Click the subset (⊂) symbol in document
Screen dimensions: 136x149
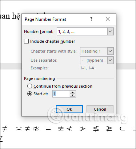click(x=122, y=129)
